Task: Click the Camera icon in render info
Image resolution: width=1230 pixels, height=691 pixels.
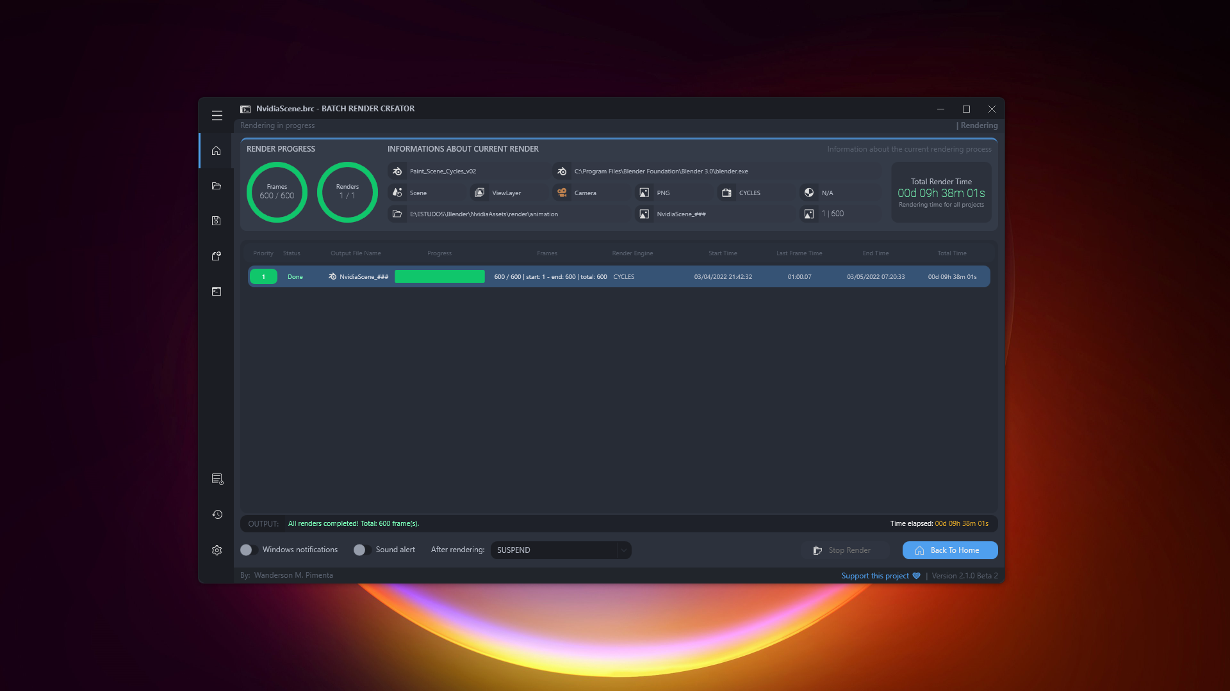Action: pyautogui.click(x=562, y=193)
